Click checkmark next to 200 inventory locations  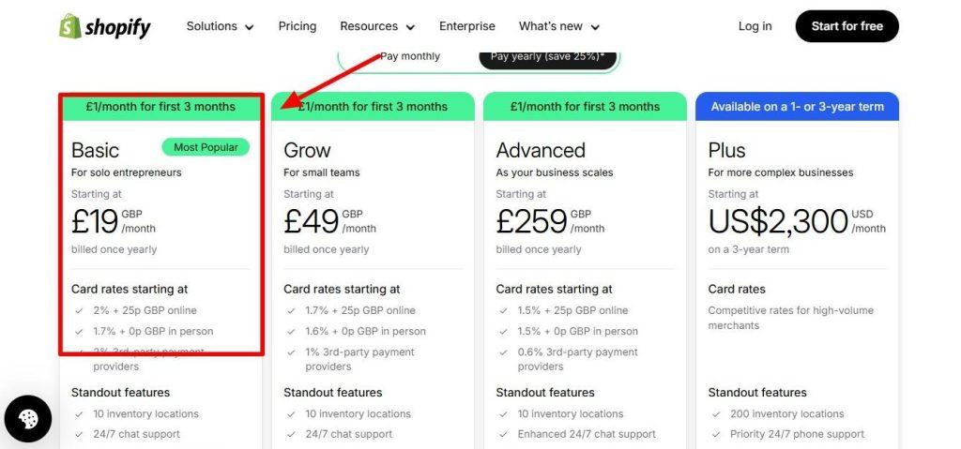click(716, 414)
